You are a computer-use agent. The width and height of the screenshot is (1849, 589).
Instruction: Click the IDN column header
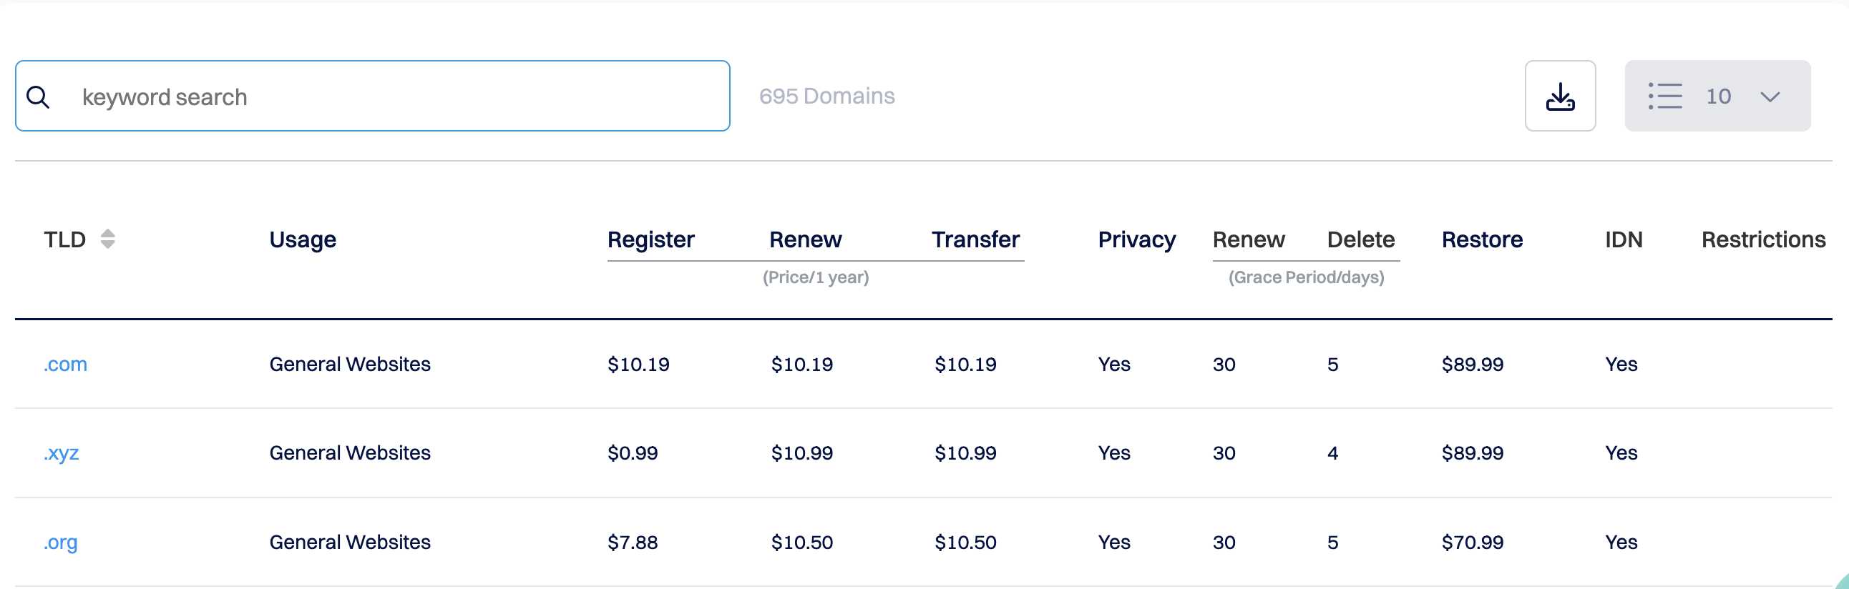click(1623, 239)
